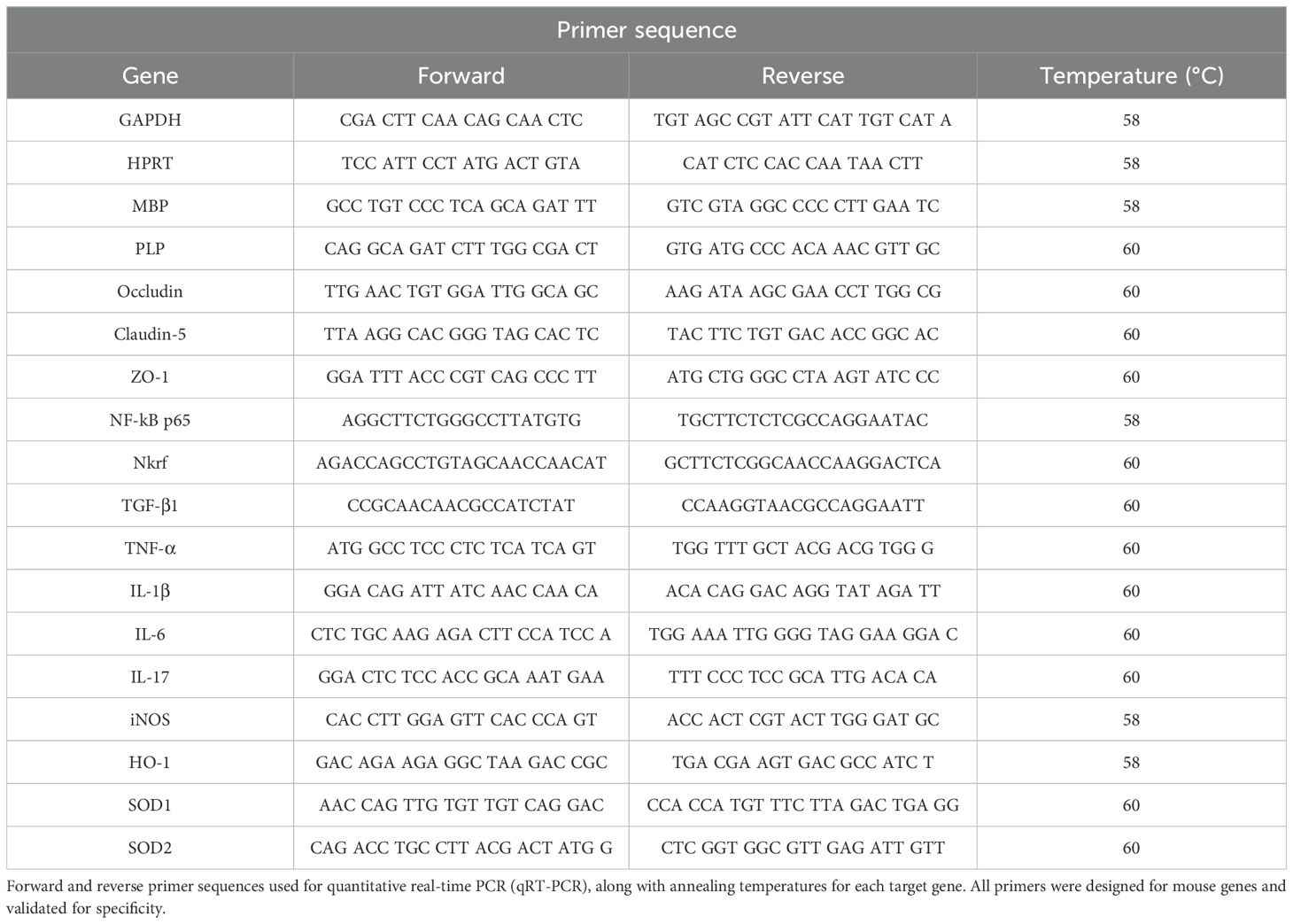Screen dimensions: 1293x924
Task: Click the Temperature (°C) column header
Action: (1131, 76)
